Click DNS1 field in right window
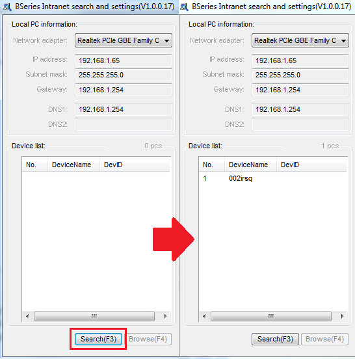This screenshot has height=359, width=355. pos(300,109)
